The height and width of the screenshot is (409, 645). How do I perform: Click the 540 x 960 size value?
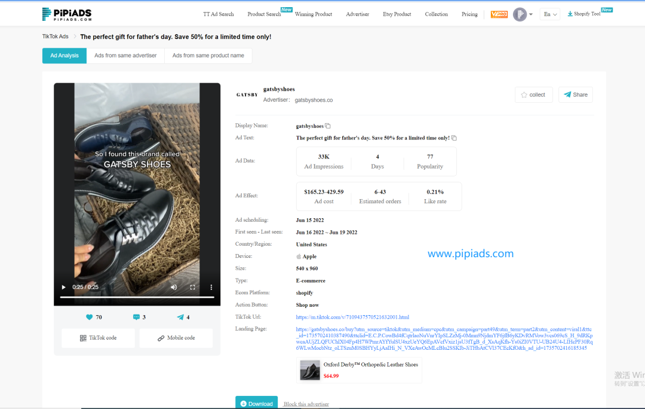[x=307, y=268]
